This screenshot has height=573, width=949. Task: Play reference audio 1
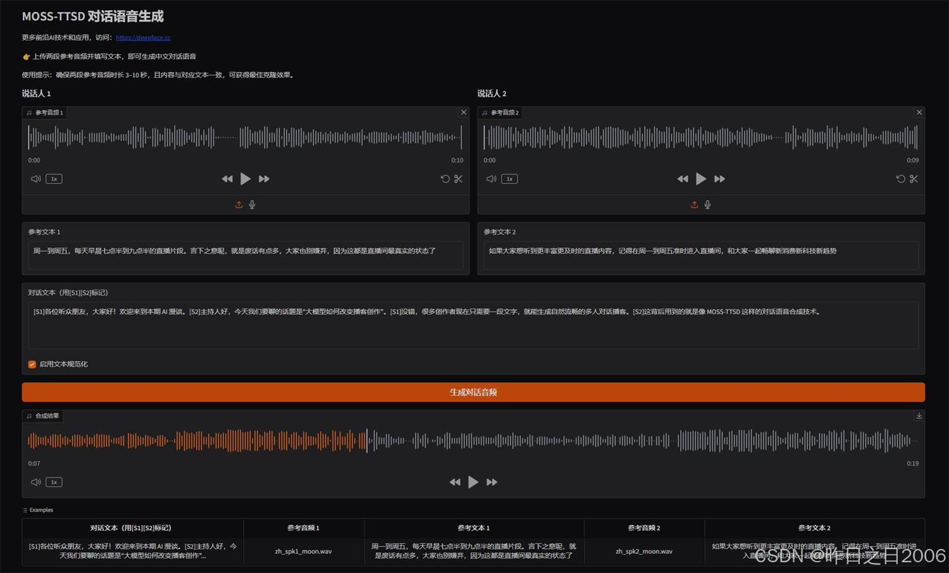point(245,179)
